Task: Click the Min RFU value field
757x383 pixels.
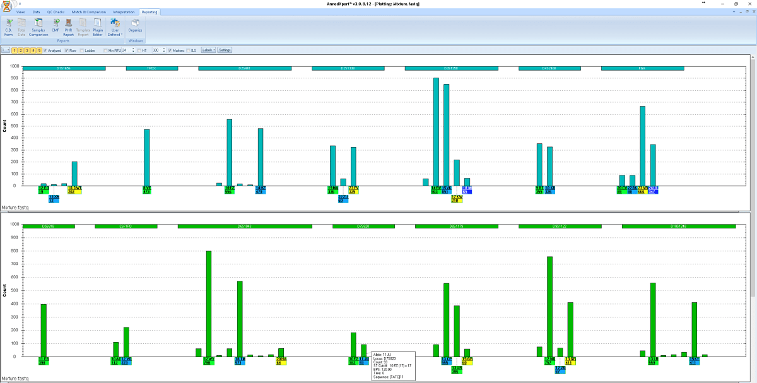Action: click(x=126, y=50)
